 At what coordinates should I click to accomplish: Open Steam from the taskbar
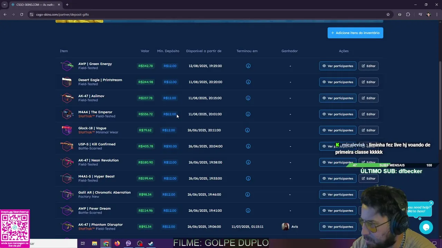[151, 243]
